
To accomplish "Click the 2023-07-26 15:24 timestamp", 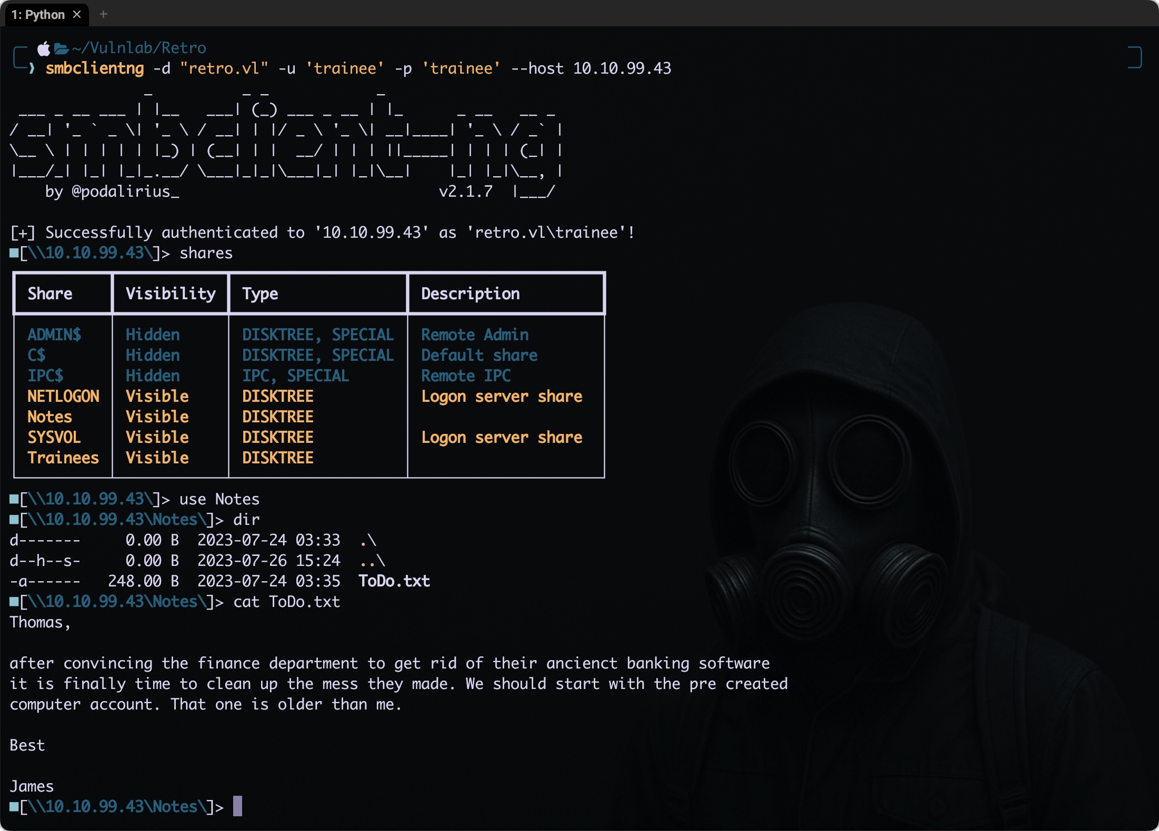I will (x=268, y=561).
